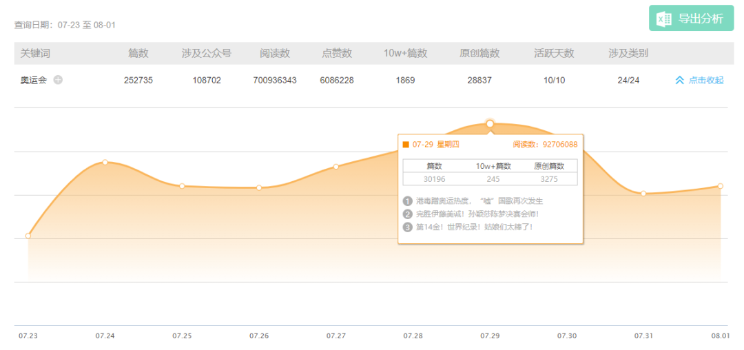Click the 点赞数 column header
Viewport: 744px width, 350px height.
tap(337, 53)
